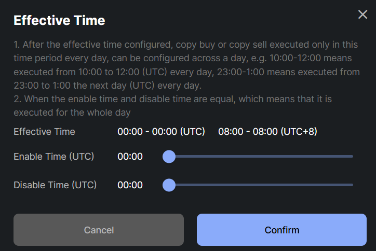The height and width of the screenshot is (251, 376).
Task: Click the right end of Enable Time track
Action: (x=352, y=156)
